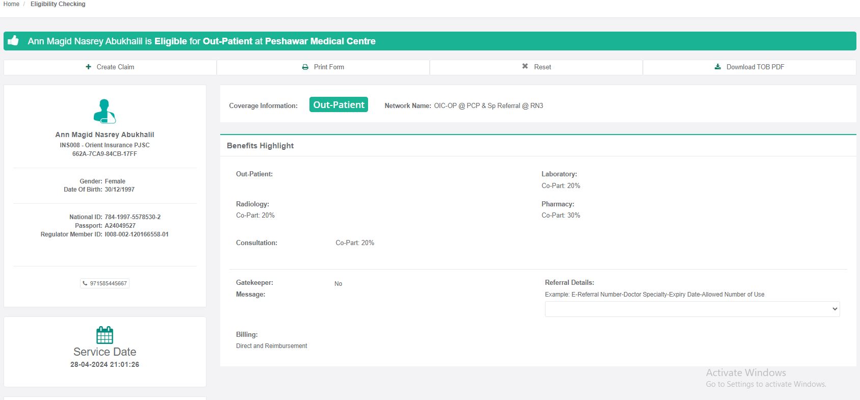This screenshot has width=860, height=400.
Task: Click the green Out-Patient coverage badge
Action: [x=338, y=105]
